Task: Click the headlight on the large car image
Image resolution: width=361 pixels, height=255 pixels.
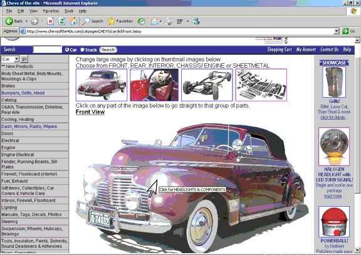Action: pos(159,180)
